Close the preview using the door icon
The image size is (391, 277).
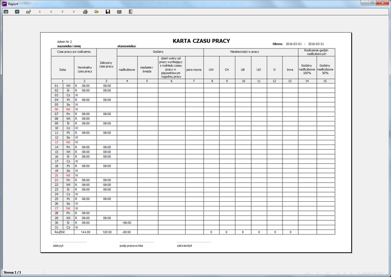130,12
